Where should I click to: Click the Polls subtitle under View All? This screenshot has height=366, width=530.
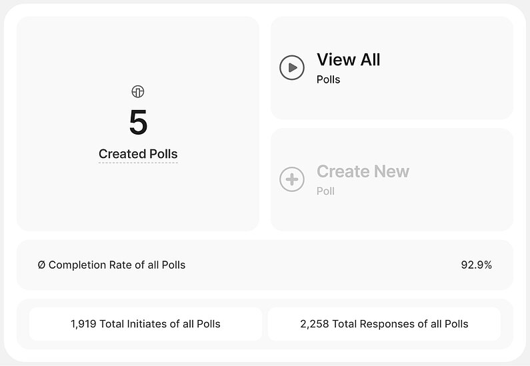pos(328,79)
